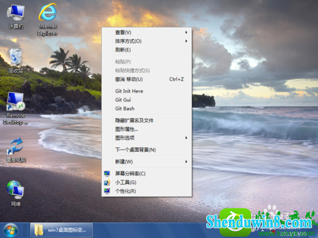Click the Ctrl+Z shortcut text
The height and width of the screenshot is (238, 318).
176,79
